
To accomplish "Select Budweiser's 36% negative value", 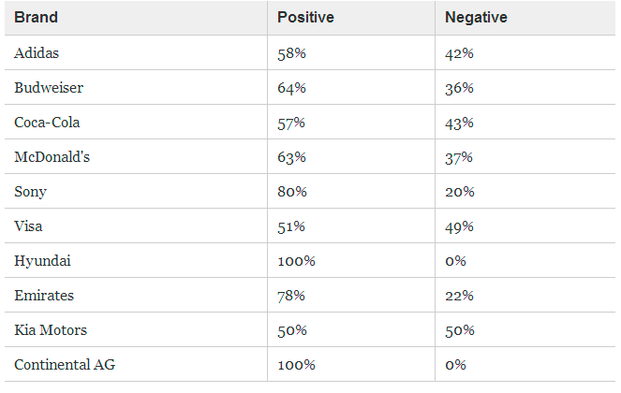I will coord(459,88).
